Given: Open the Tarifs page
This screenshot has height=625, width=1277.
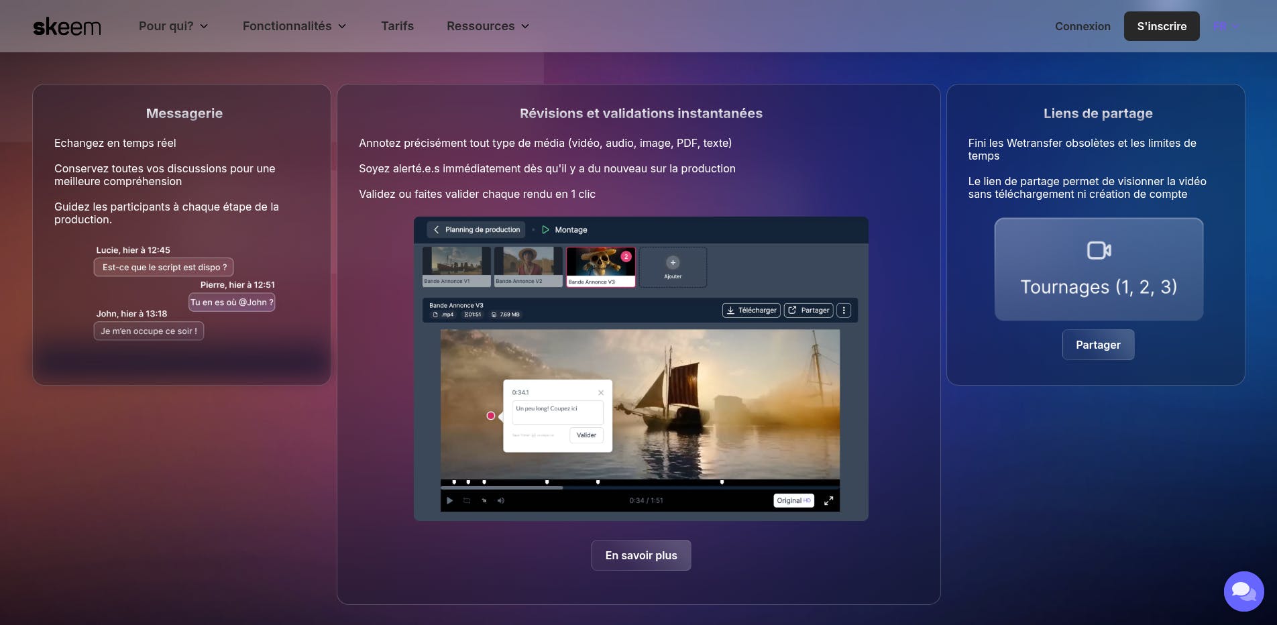Looking at the screenshot, I should tap(398, 26).
